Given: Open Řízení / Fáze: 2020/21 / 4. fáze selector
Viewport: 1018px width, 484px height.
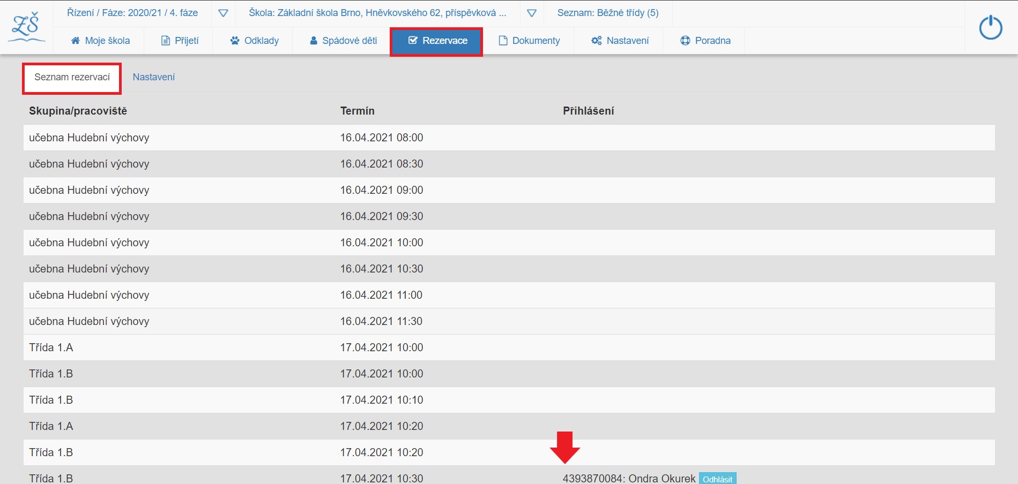Looking at the screenshot, I should (x=132, y=13).
